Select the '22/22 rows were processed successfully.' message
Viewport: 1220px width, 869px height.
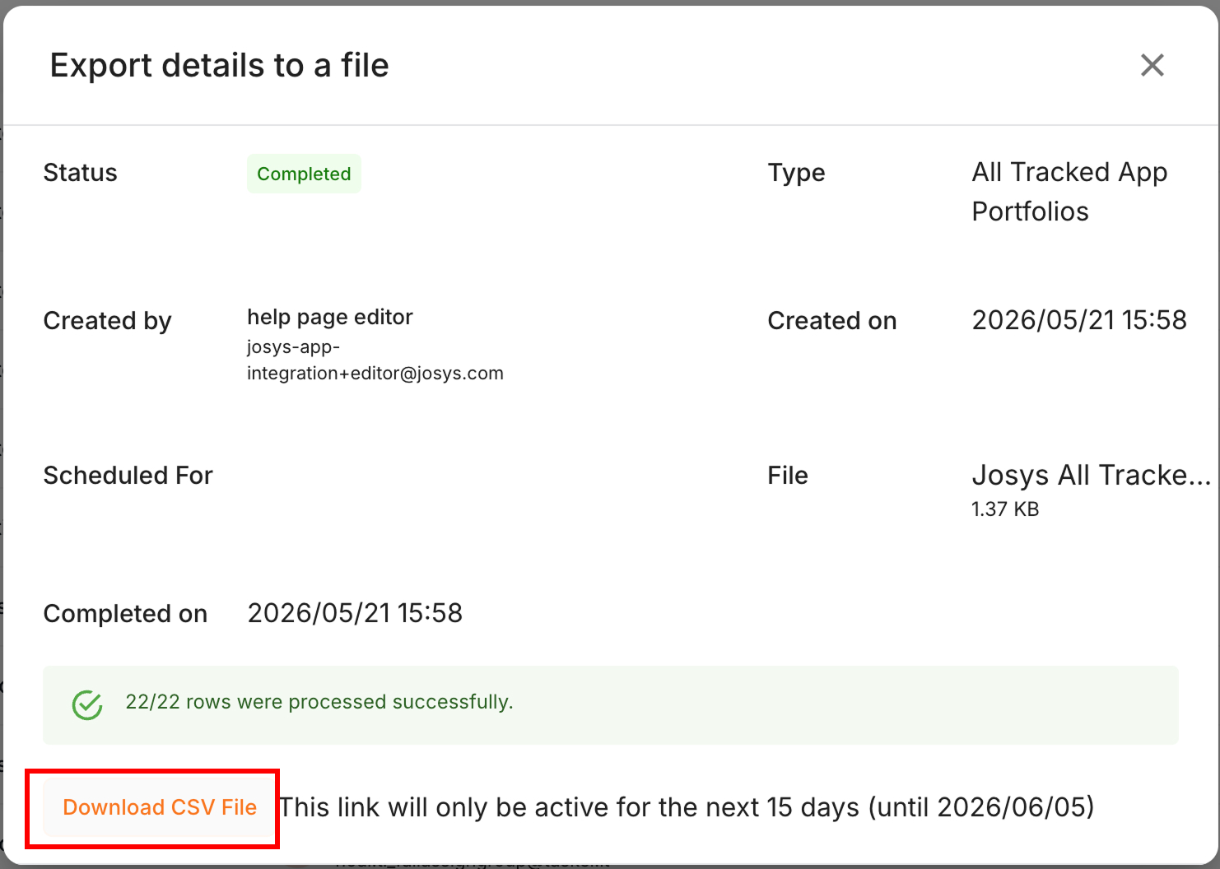click(319, 702)
